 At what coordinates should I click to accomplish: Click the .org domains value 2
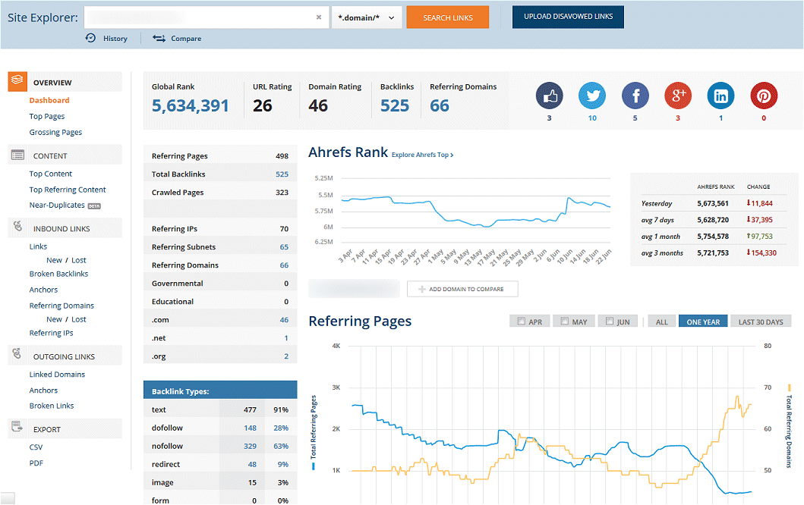[286, 356]
